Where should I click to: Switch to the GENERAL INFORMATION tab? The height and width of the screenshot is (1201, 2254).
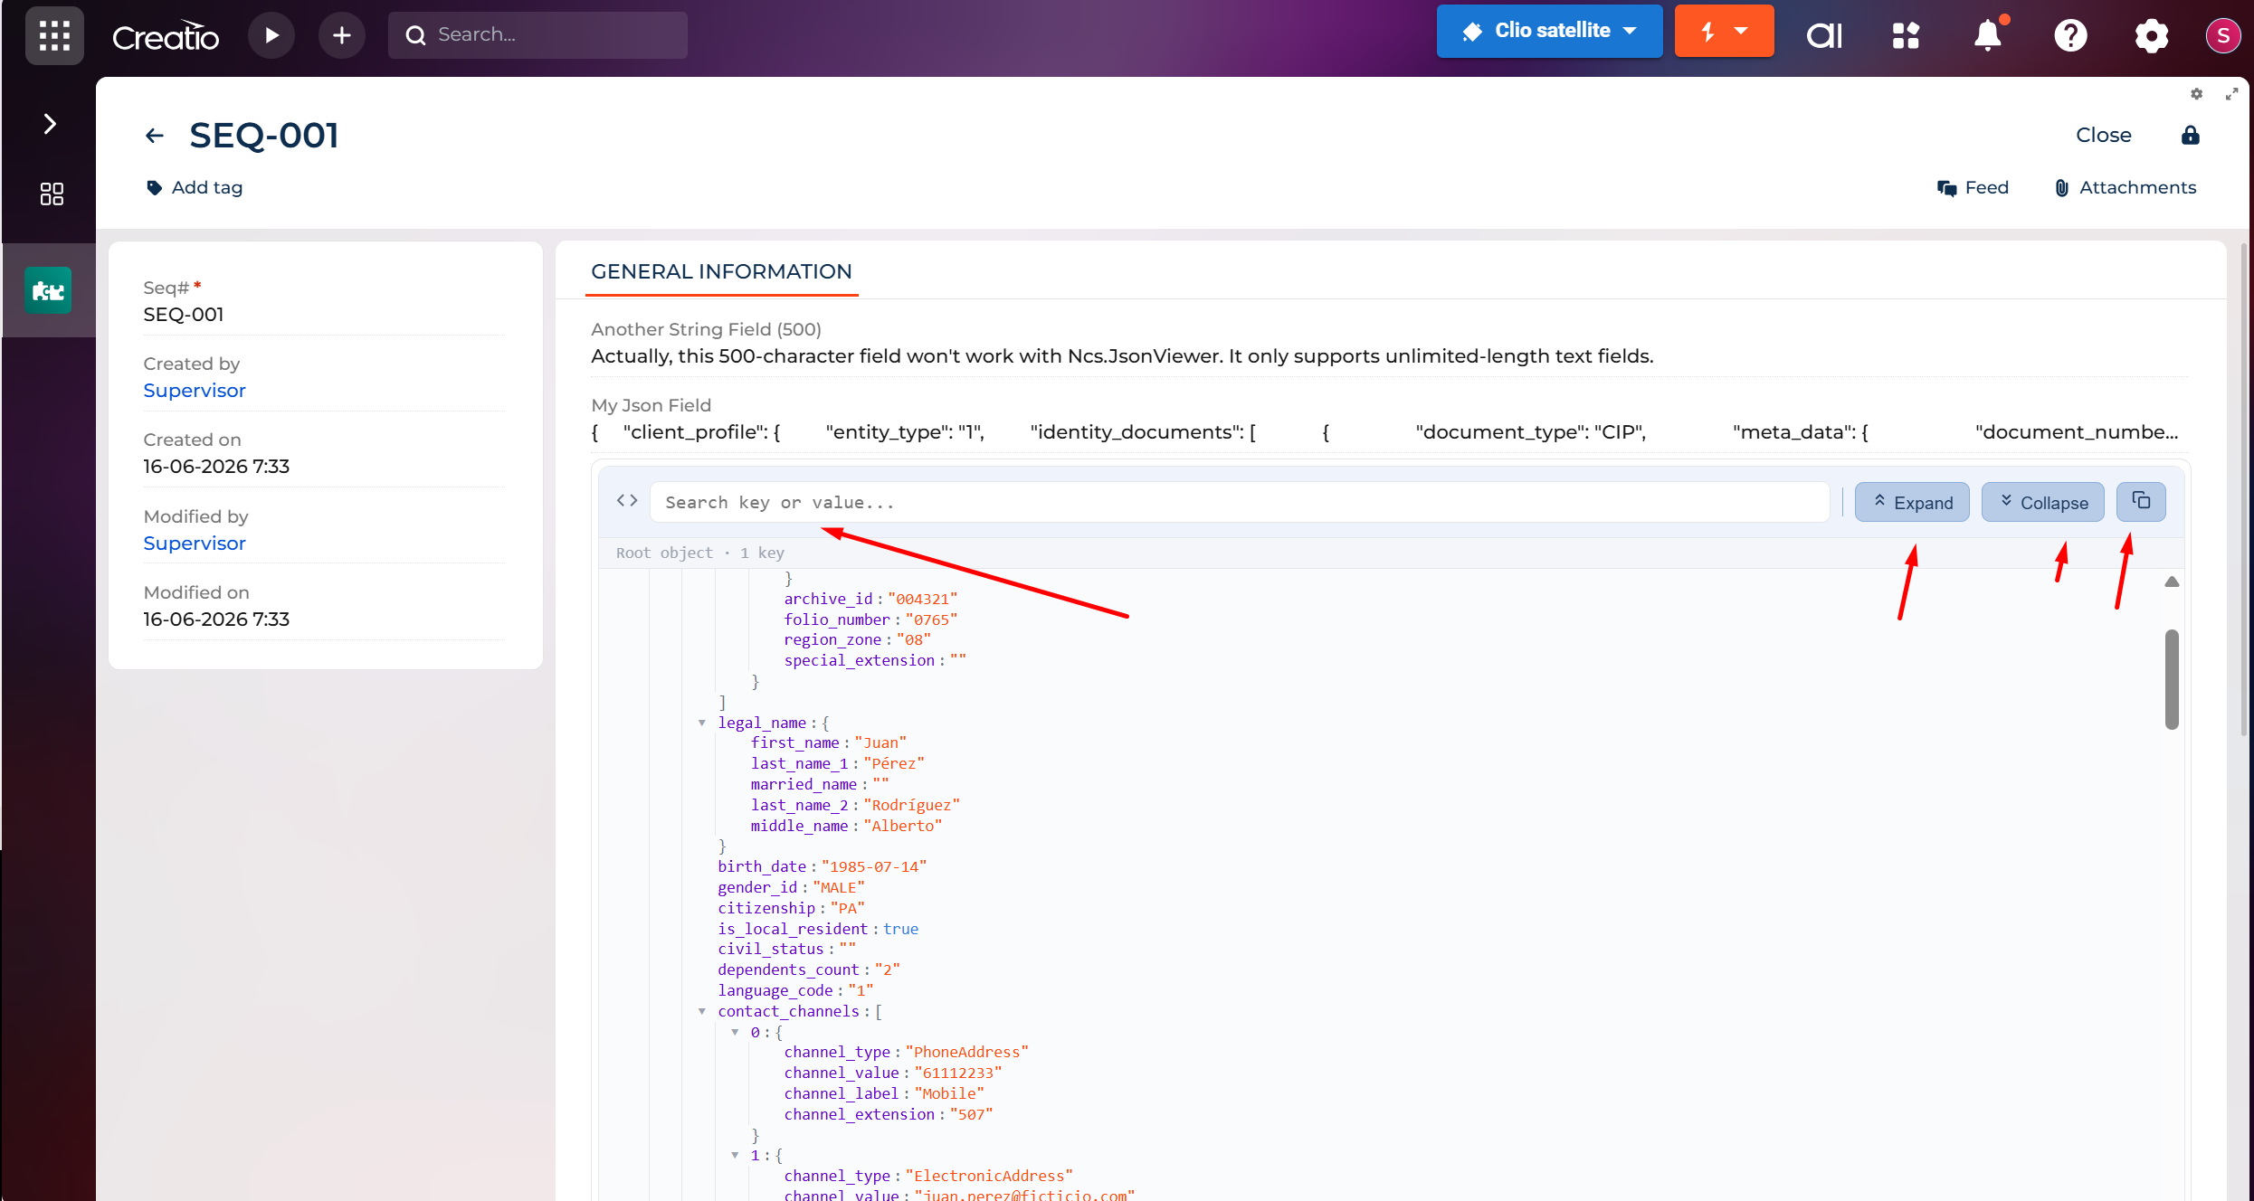(721, 271)
